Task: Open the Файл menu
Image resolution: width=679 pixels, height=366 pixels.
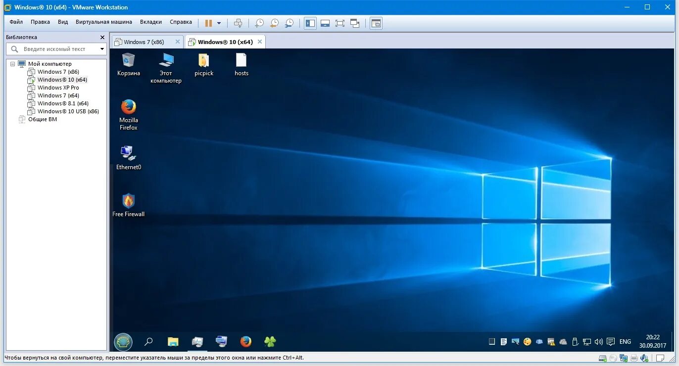Action: [x=16, y=22]
